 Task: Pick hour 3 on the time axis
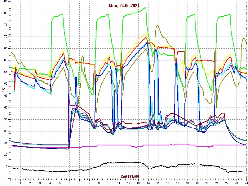pos(40,183)
